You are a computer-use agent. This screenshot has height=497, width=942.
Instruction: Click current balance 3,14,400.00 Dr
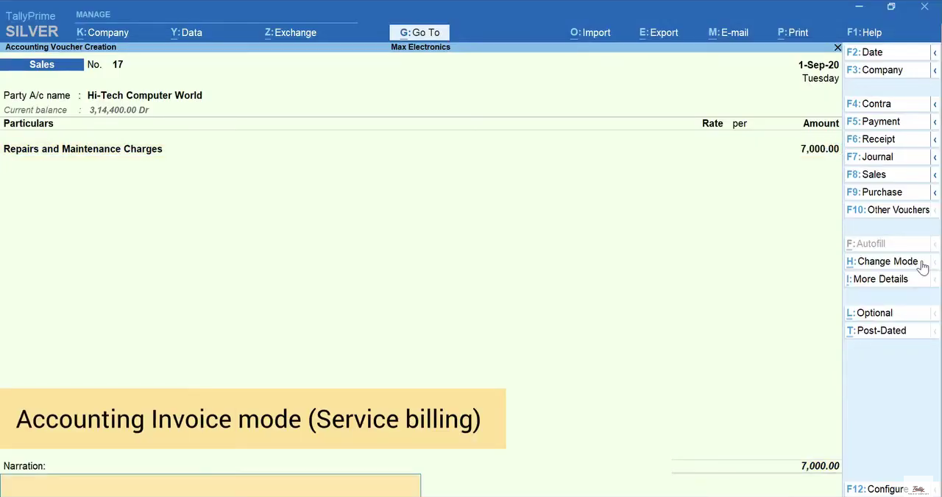click(118, 110)
